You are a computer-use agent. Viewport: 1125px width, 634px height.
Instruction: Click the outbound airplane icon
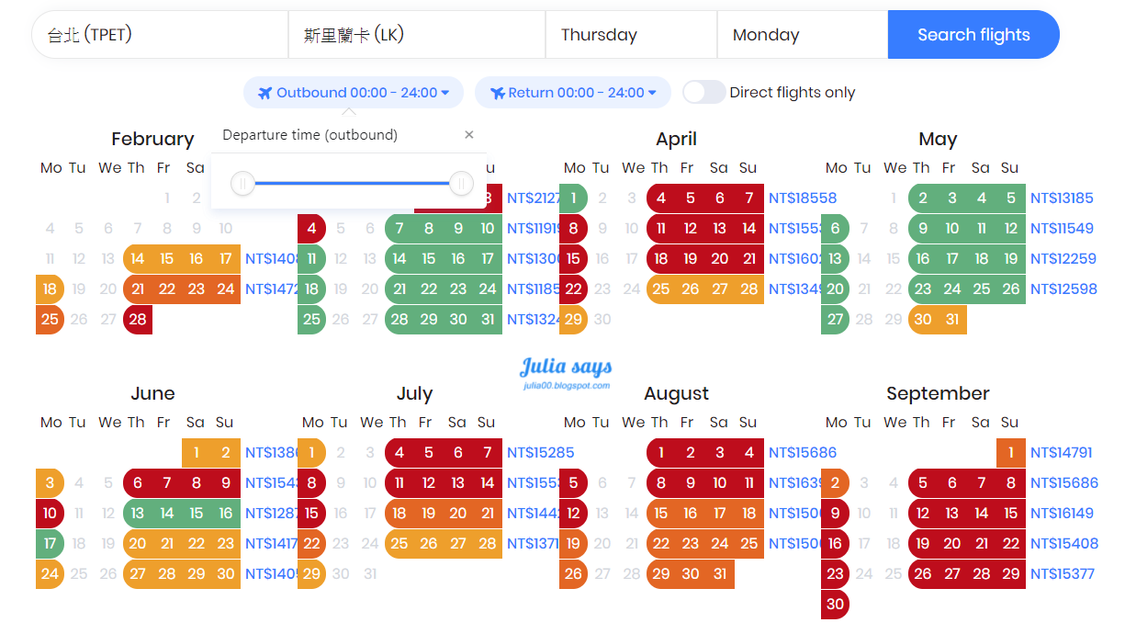265,93
